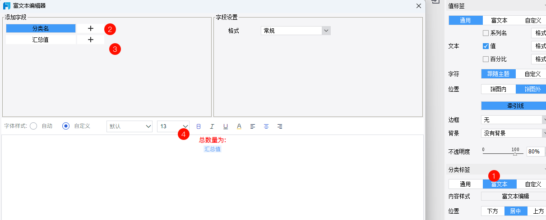Open the 格式 dropdown set to 常规

(x=296, y=31)
